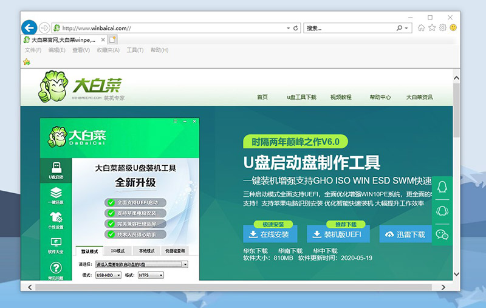Screen dimensions: 486x308
Task: Open the IE settings gear icon
Action: point(443,28)
